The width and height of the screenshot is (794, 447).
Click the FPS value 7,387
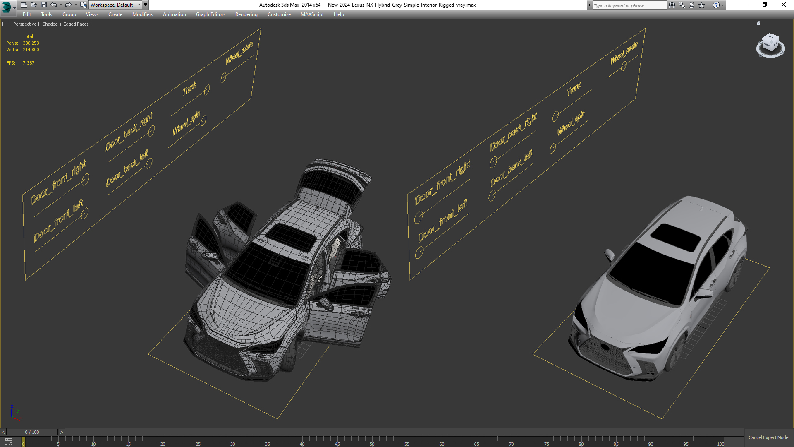coord(29,63)
